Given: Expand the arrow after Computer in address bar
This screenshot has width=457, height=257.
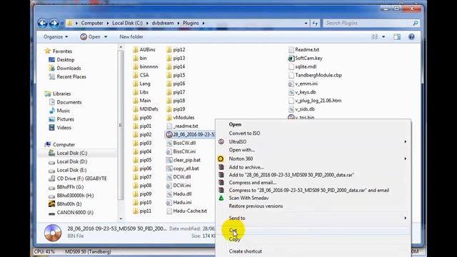Looking at the screenshot, I should pos(108,23).
